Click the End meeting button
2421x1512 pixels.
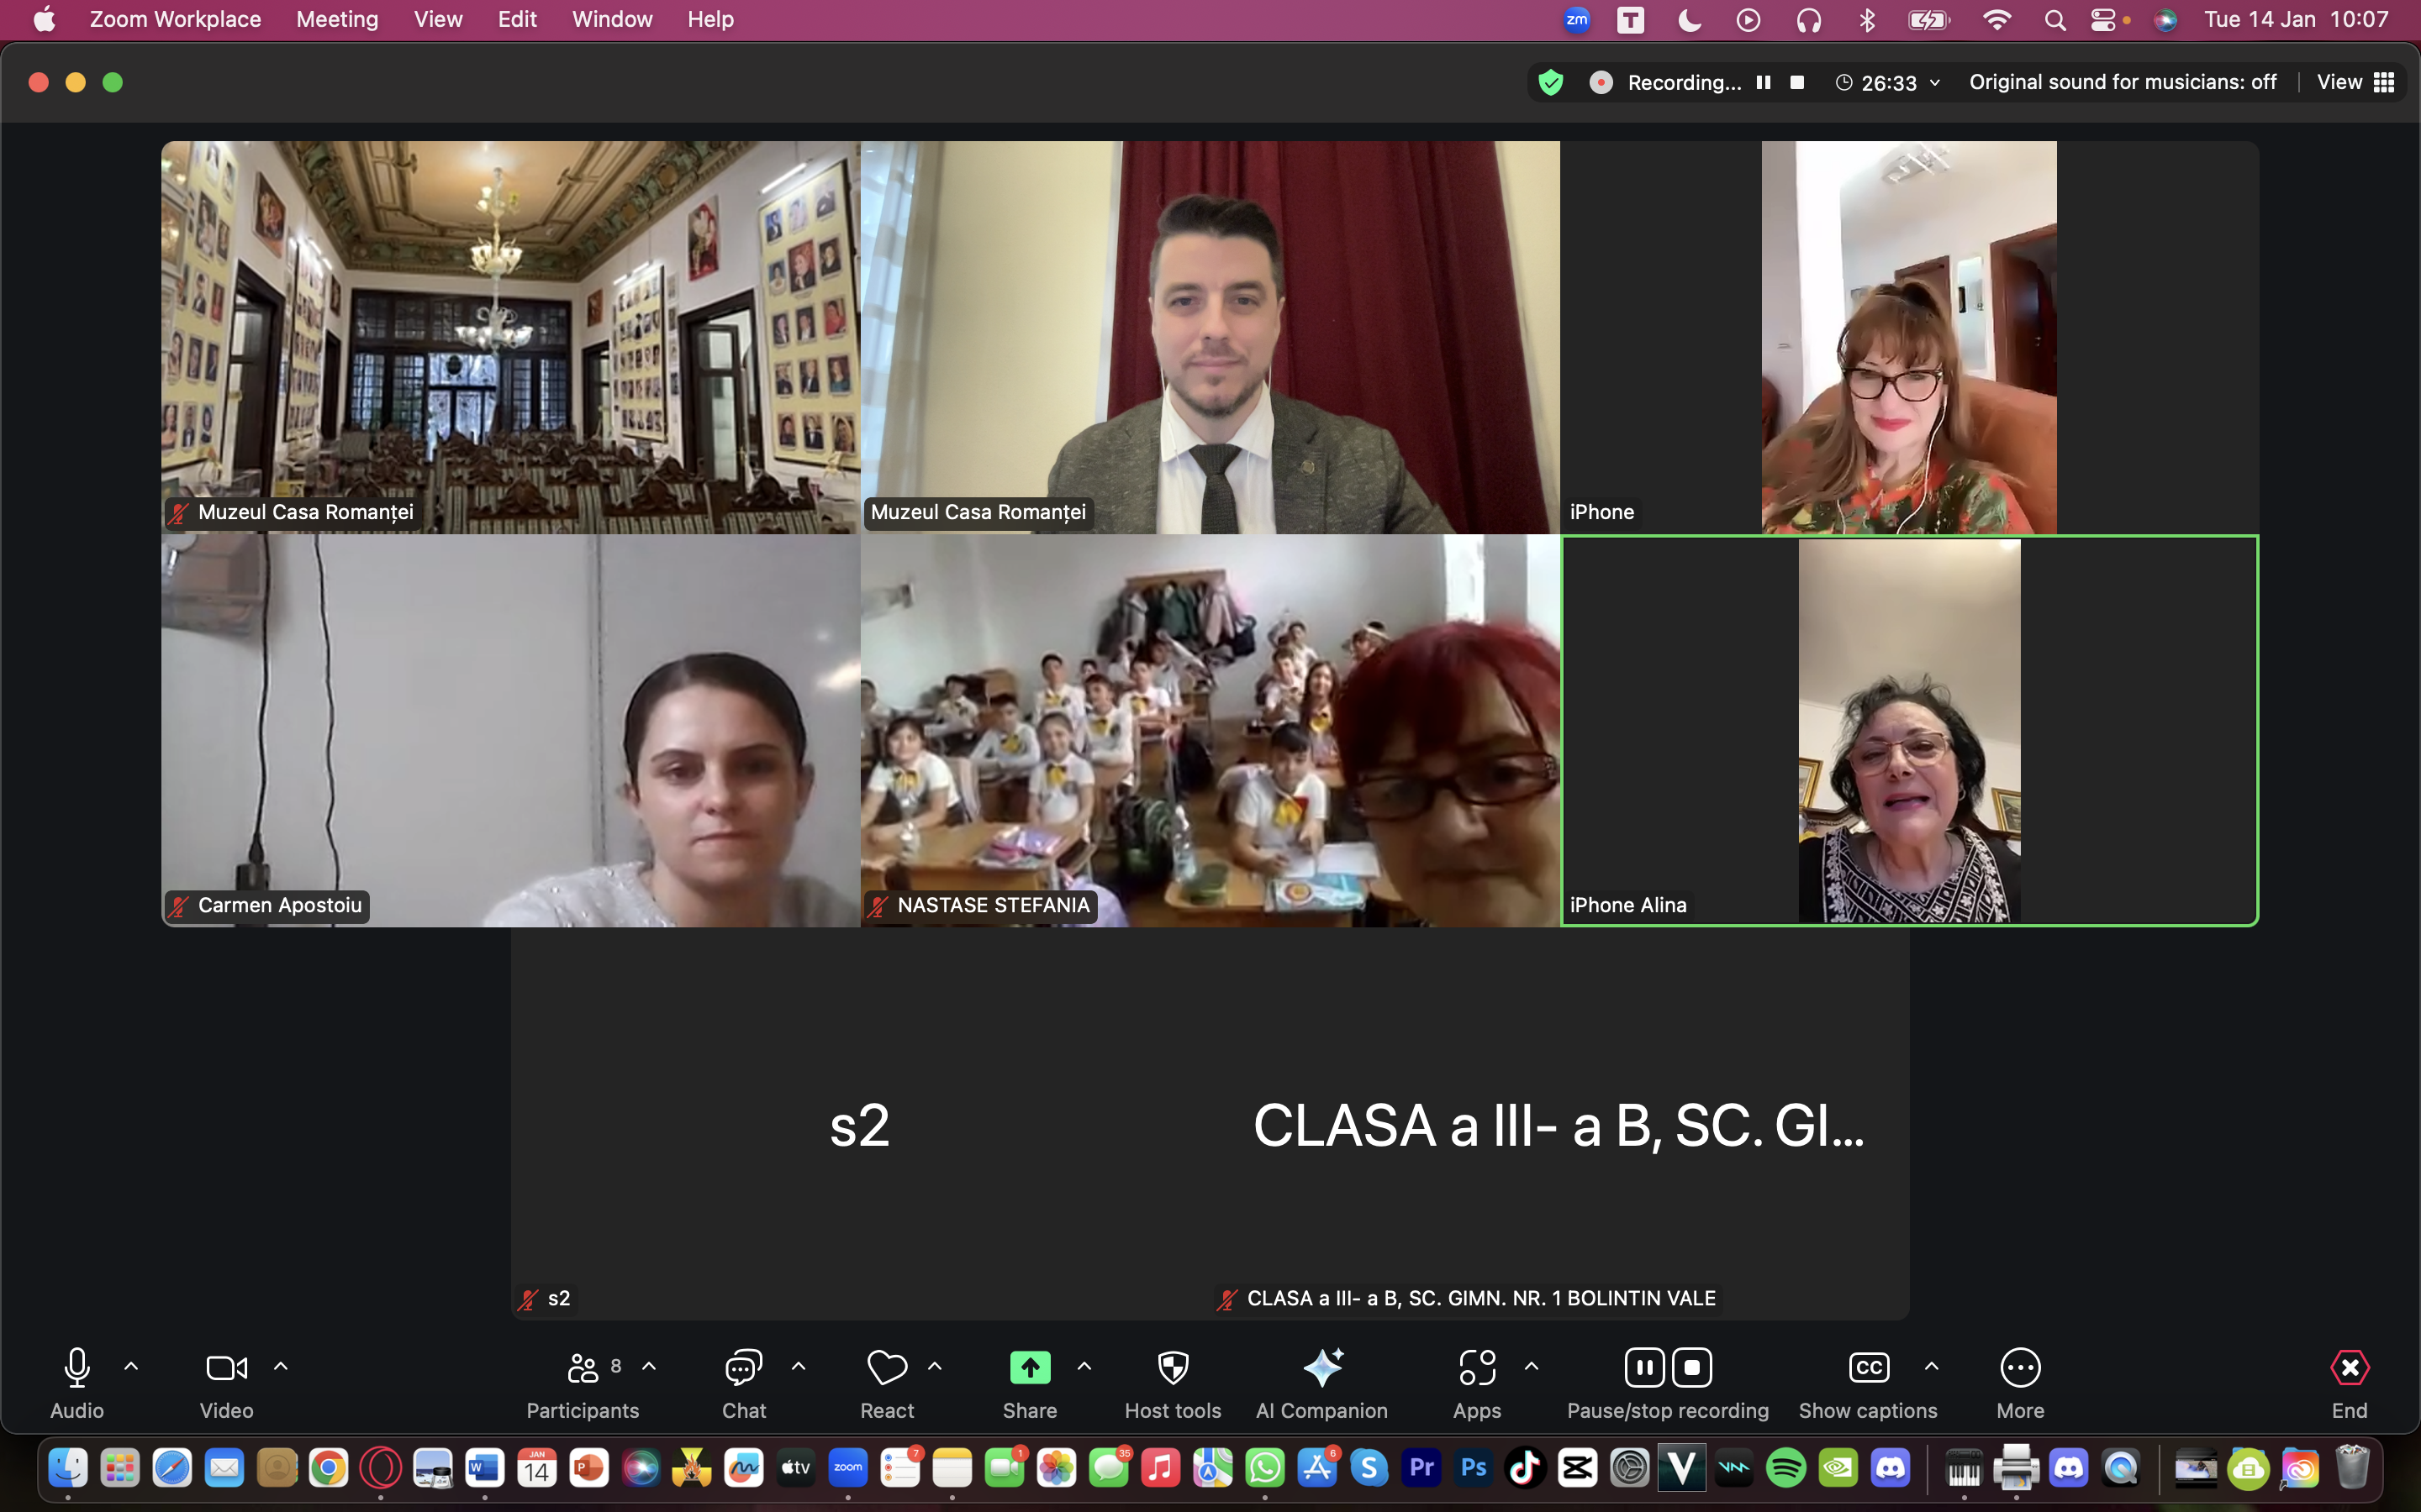(2349, 1368)
